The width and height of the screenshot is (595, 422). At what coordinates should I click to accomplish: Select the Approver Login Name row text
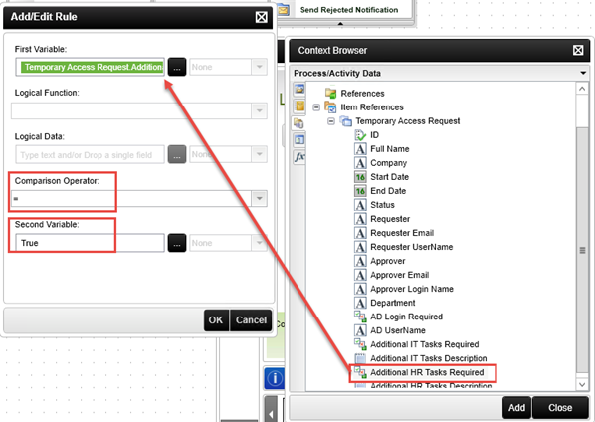tap(412, 289)
